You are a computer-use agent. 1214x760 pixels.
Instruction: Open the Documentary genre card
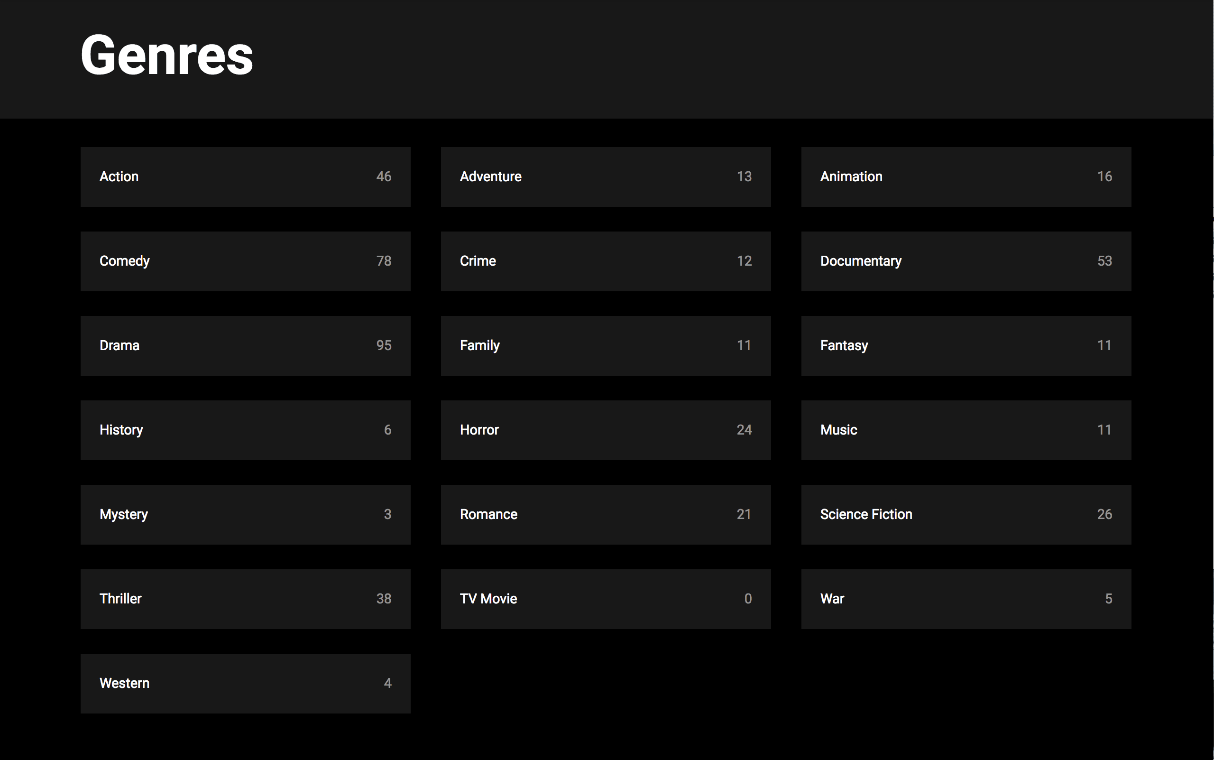[966, 261]
